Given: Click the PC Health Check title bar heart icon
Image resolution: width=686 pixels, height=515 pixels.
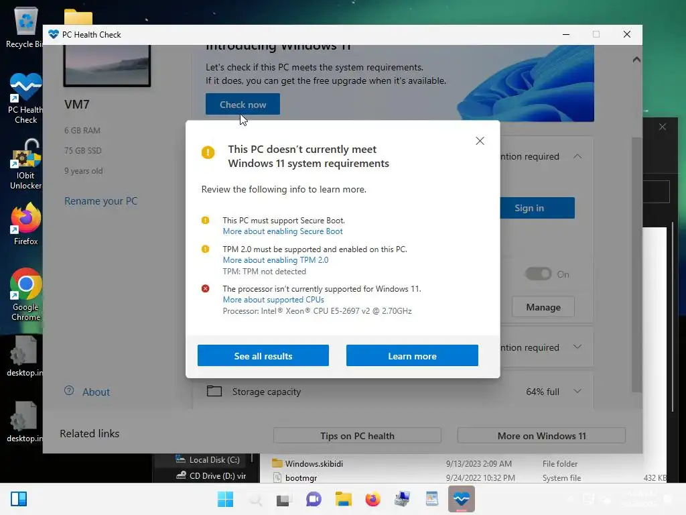Looking at the screenshot, I should (54, 34).
